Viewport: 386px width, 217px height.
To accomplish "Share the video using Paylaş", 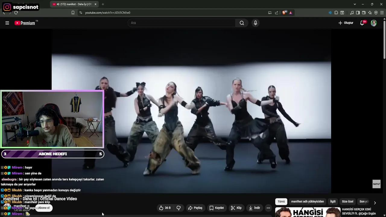I will (195, 208).
